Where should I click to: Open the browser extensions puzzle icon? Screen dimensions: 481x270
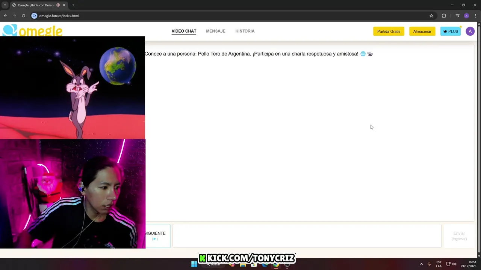[444, 16]
